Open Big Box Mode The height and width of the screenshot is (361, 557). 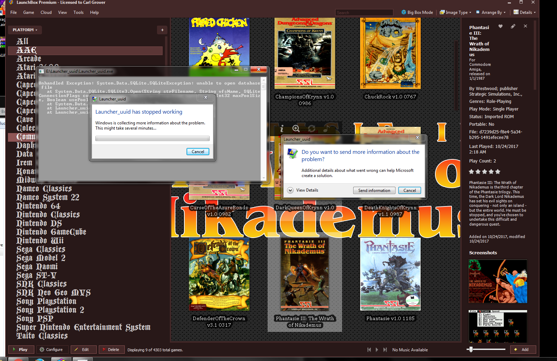(x=417, y=12)
